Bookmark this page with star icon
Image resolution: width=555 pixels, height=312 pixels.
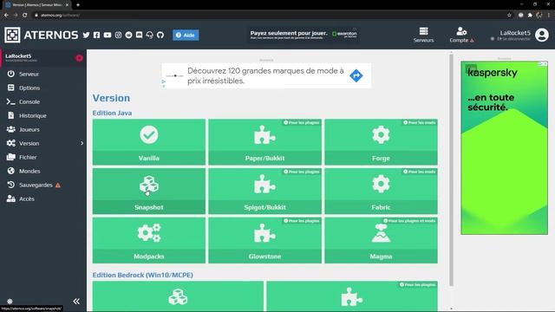(509, 16)
